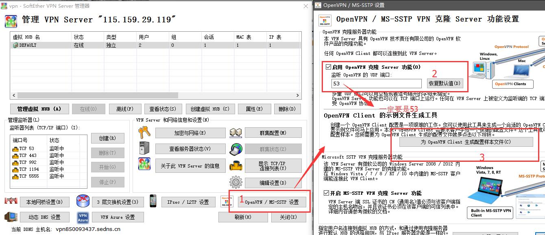The height and width of the screenshot is (235, 545).
Task: Open 关于此 VPN Server 的信息
Action: coord(190,165)
